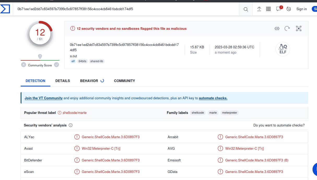Upvote with Community Score check button
This screenshot has width=317, height=180.
tap(56, 65)
